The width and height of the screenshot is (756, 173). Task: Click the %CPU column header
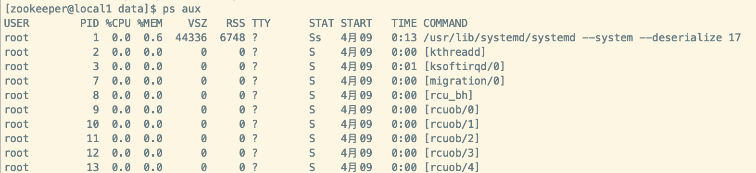118,23
